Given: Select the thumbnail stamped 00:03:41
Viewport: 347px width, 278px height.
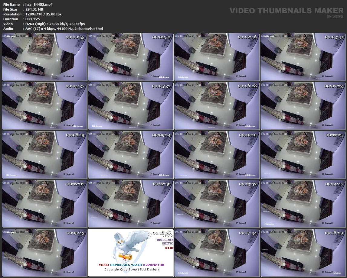Looking at the screenshot, I should [303, 57].
